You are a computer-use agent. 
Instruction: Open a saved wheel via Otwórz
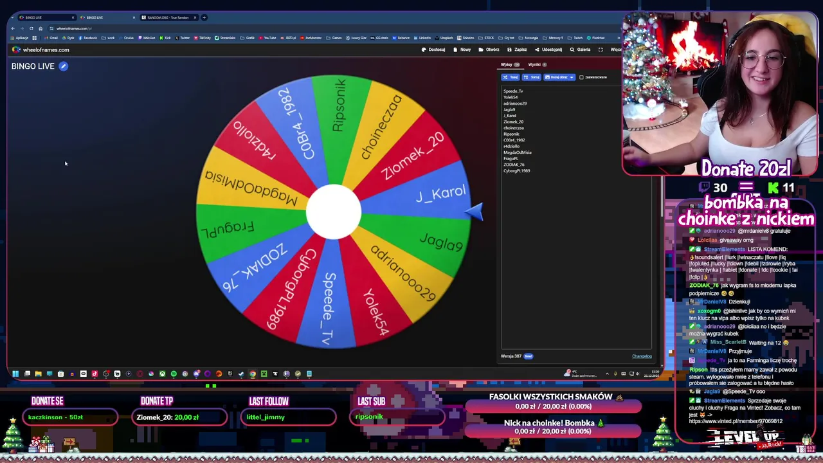click(x=489, y=50)
